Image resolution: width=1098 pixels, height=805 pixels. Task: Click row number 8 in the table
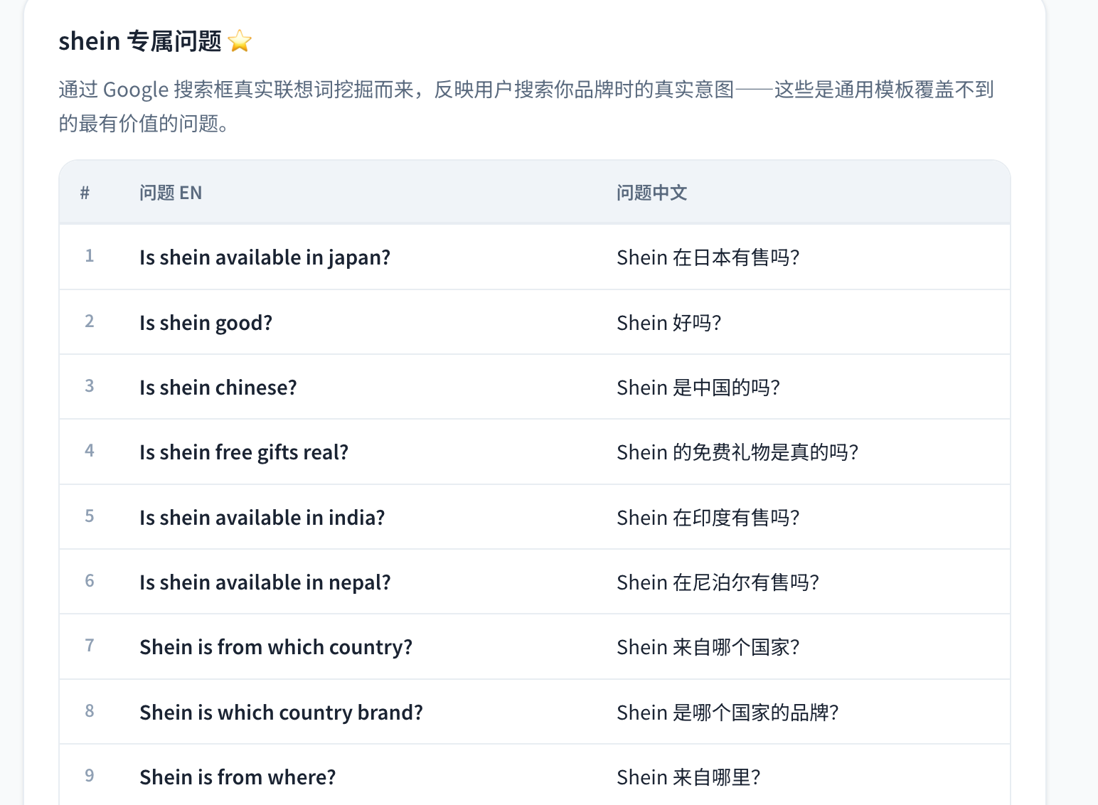point(90,711)
